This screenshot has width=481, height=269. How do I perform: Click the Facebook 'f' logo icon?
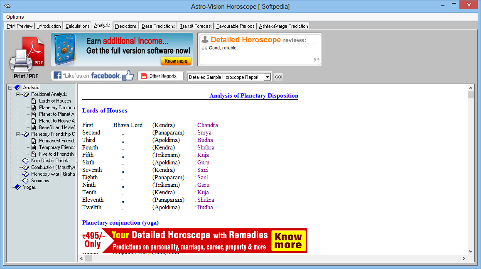coord(57,76)
